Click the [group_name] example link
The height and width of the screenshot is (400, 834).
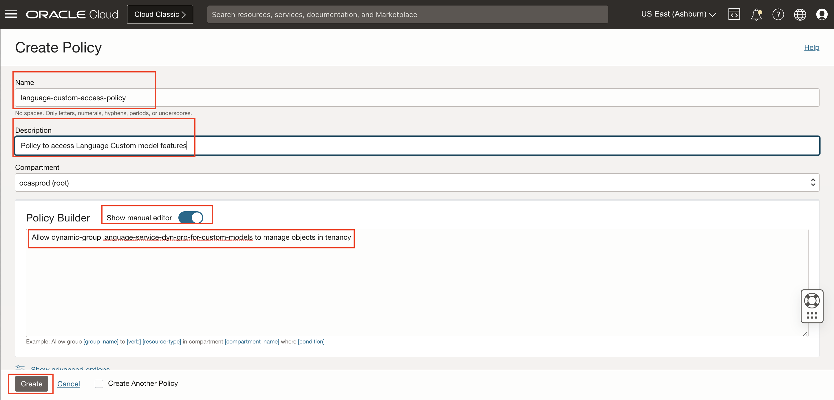point(101,341)
